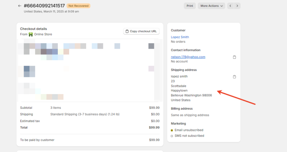Screen dimensions: 287x152
Task: Select the checkout number #66640992141517 heading
Action: (x=44, y=6)
